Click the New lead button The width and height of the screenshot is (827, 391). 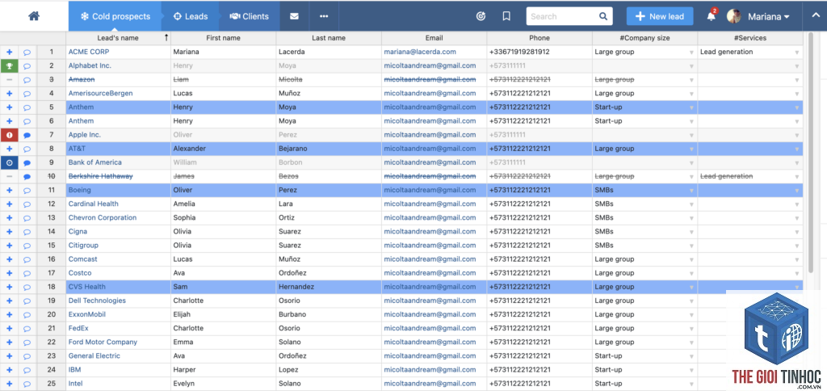659,16
